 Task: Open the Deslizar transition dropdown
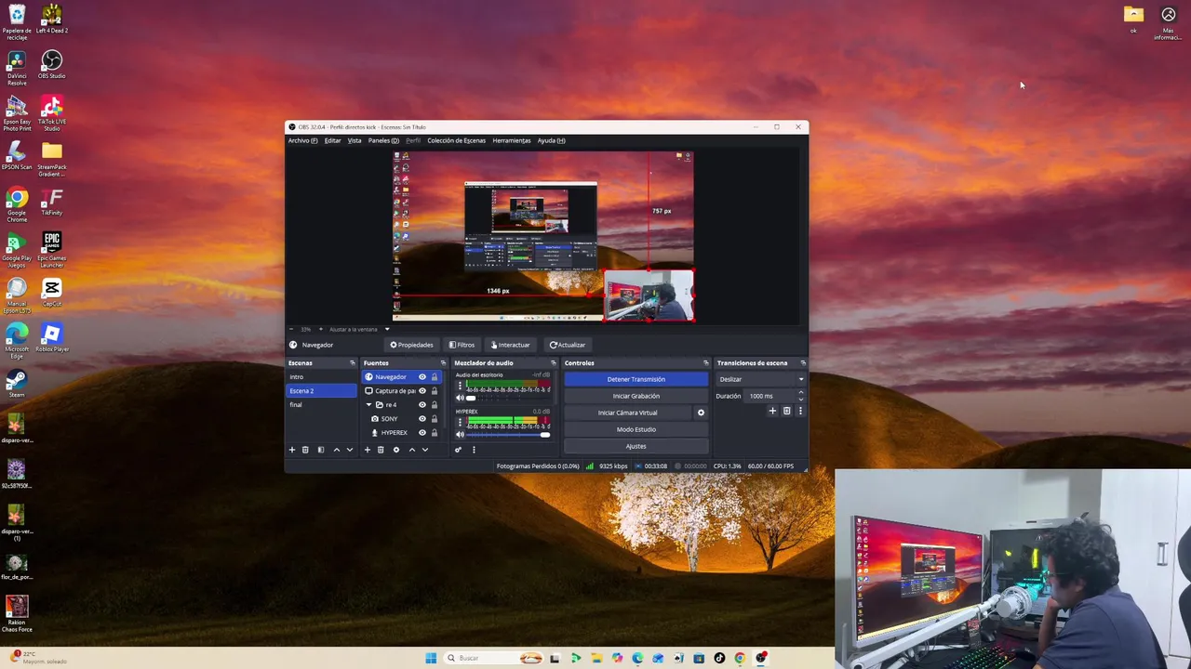(761, 379)
